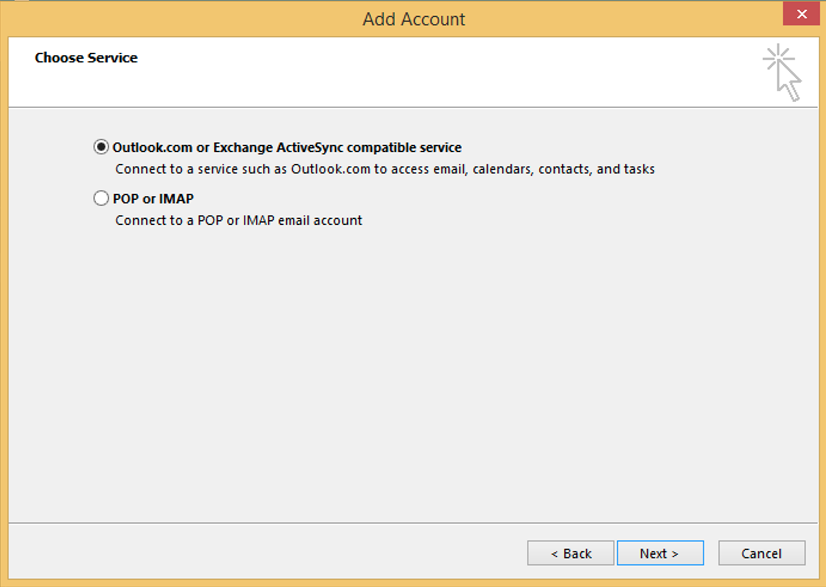
Task: Close the Add Account dialog with red X
Action: pos(801,14)
